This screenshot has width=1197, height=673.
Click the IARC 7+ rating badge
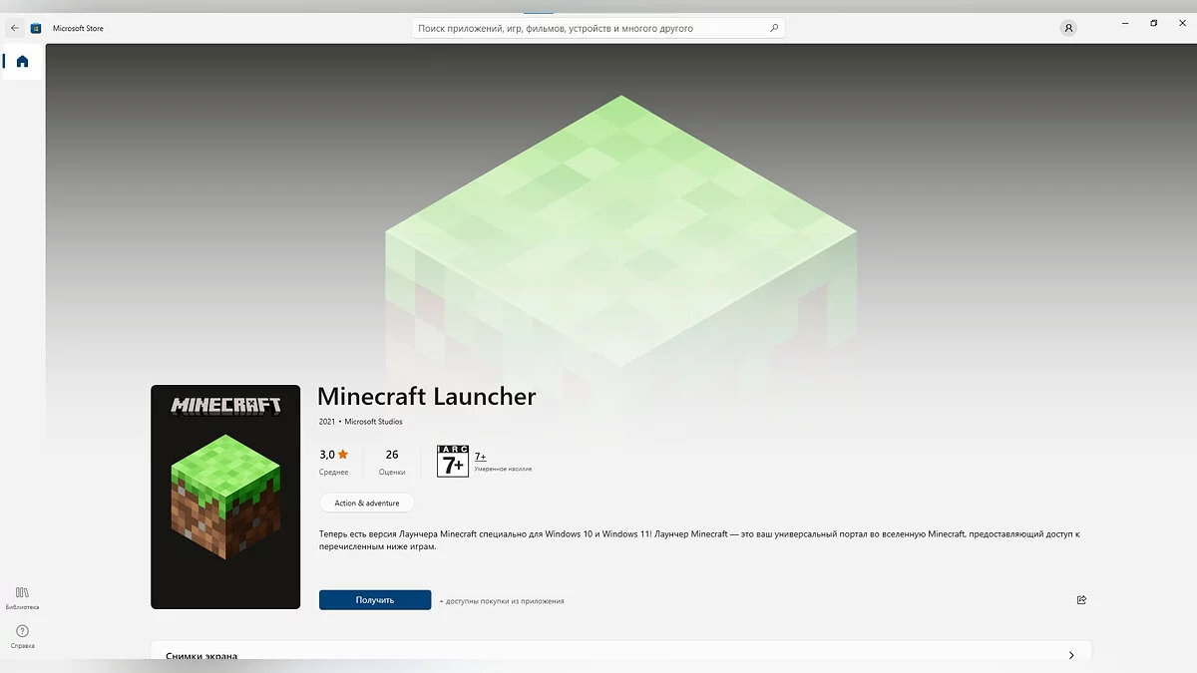click(453, 461)
